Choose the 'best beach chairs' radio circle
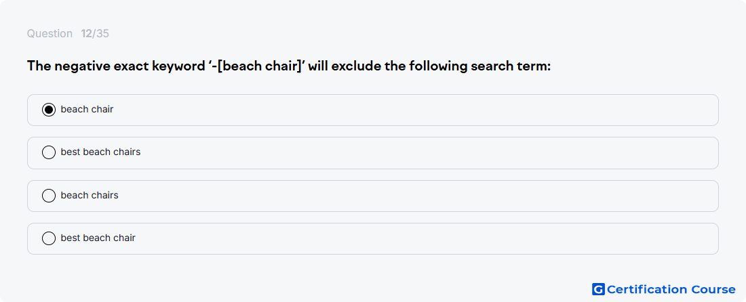 (49, 152)
